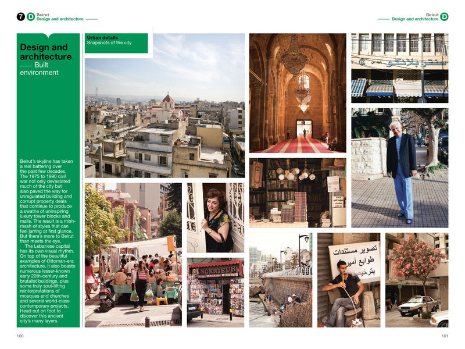
Task: Click page number 100
Action: [x=20, y=336]
